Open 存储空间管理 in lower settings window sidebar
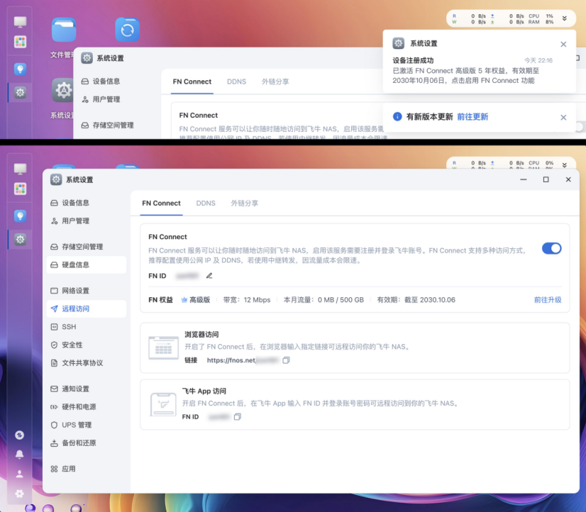This screenshot has height=512, width=586. tap(87, 247)
